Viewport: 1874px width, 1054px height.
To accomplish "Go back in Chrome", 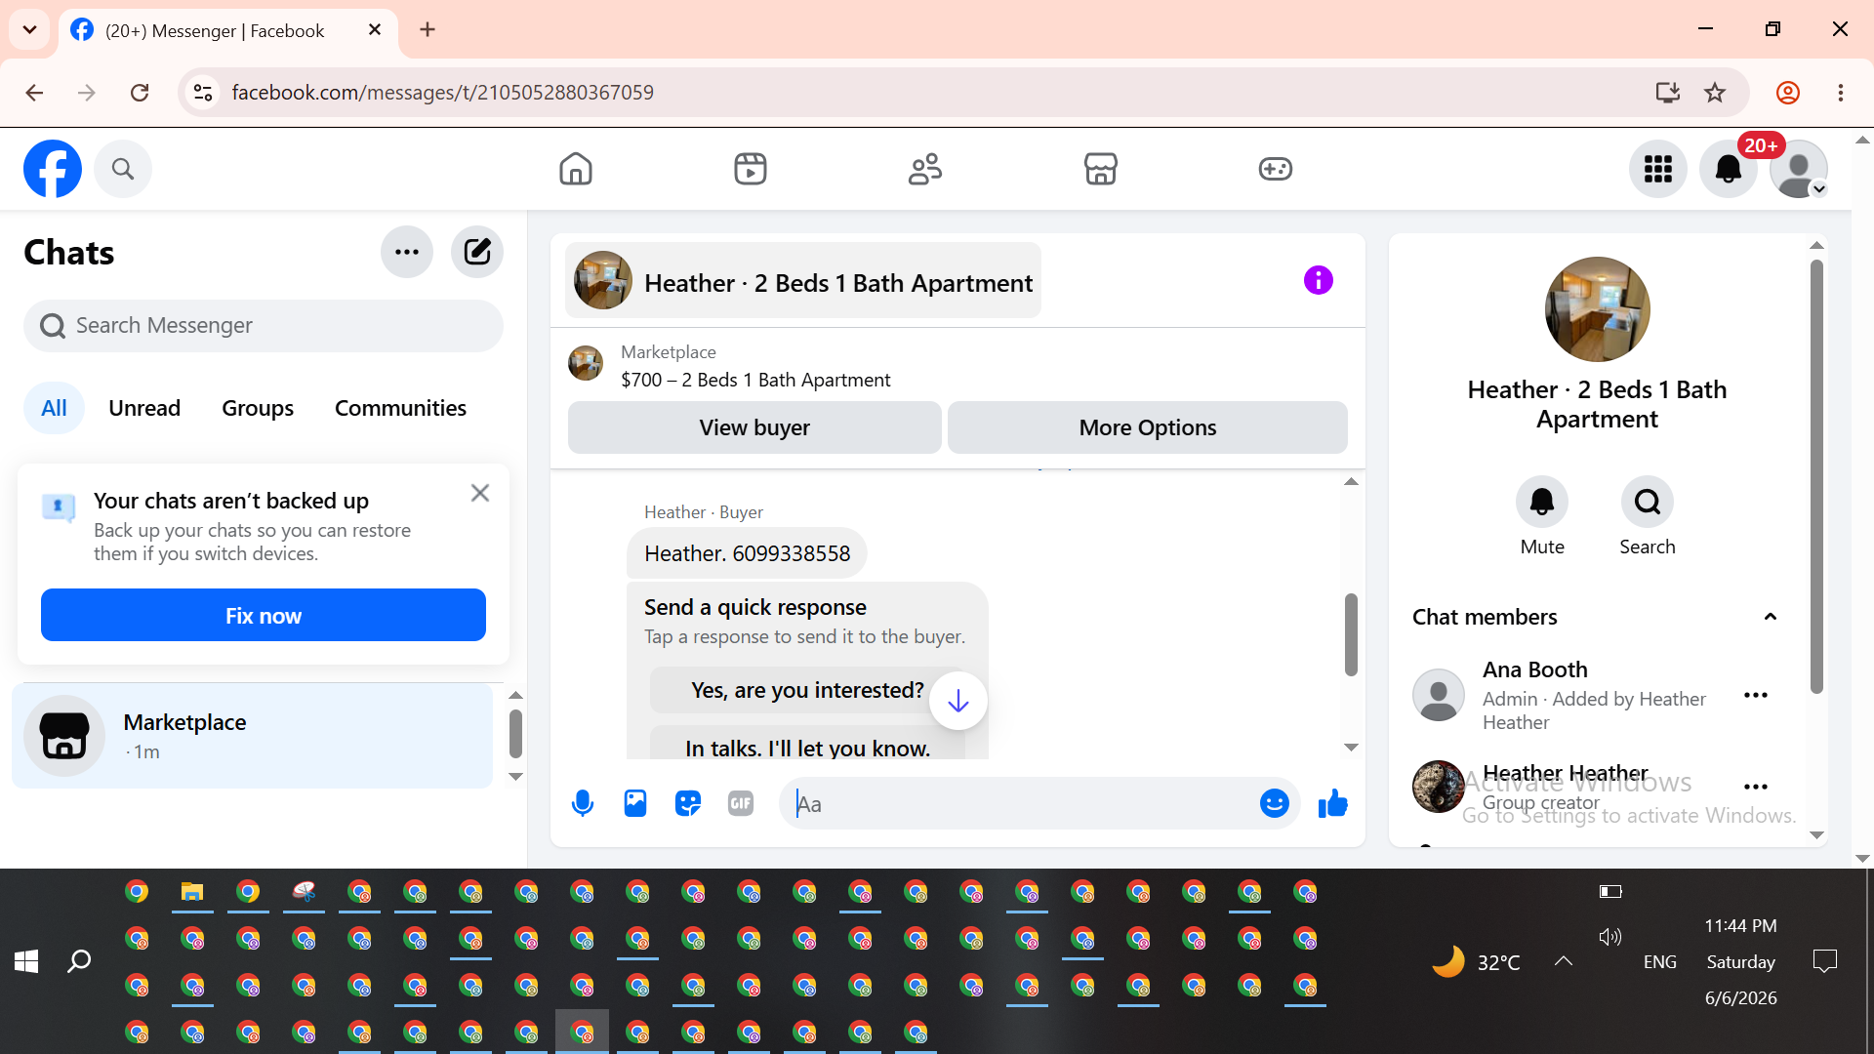I will 34,93.
